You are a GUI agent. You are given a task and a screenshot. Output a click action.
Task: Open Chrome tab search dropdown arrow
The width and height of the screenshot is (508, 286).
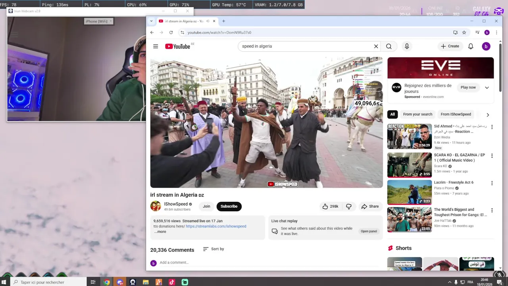[x=151, y=21]
